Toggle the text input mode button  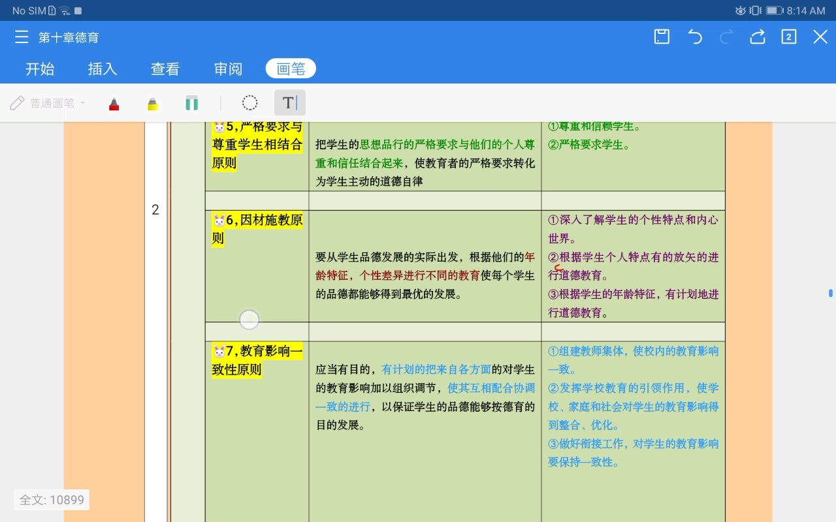[289, 102]
